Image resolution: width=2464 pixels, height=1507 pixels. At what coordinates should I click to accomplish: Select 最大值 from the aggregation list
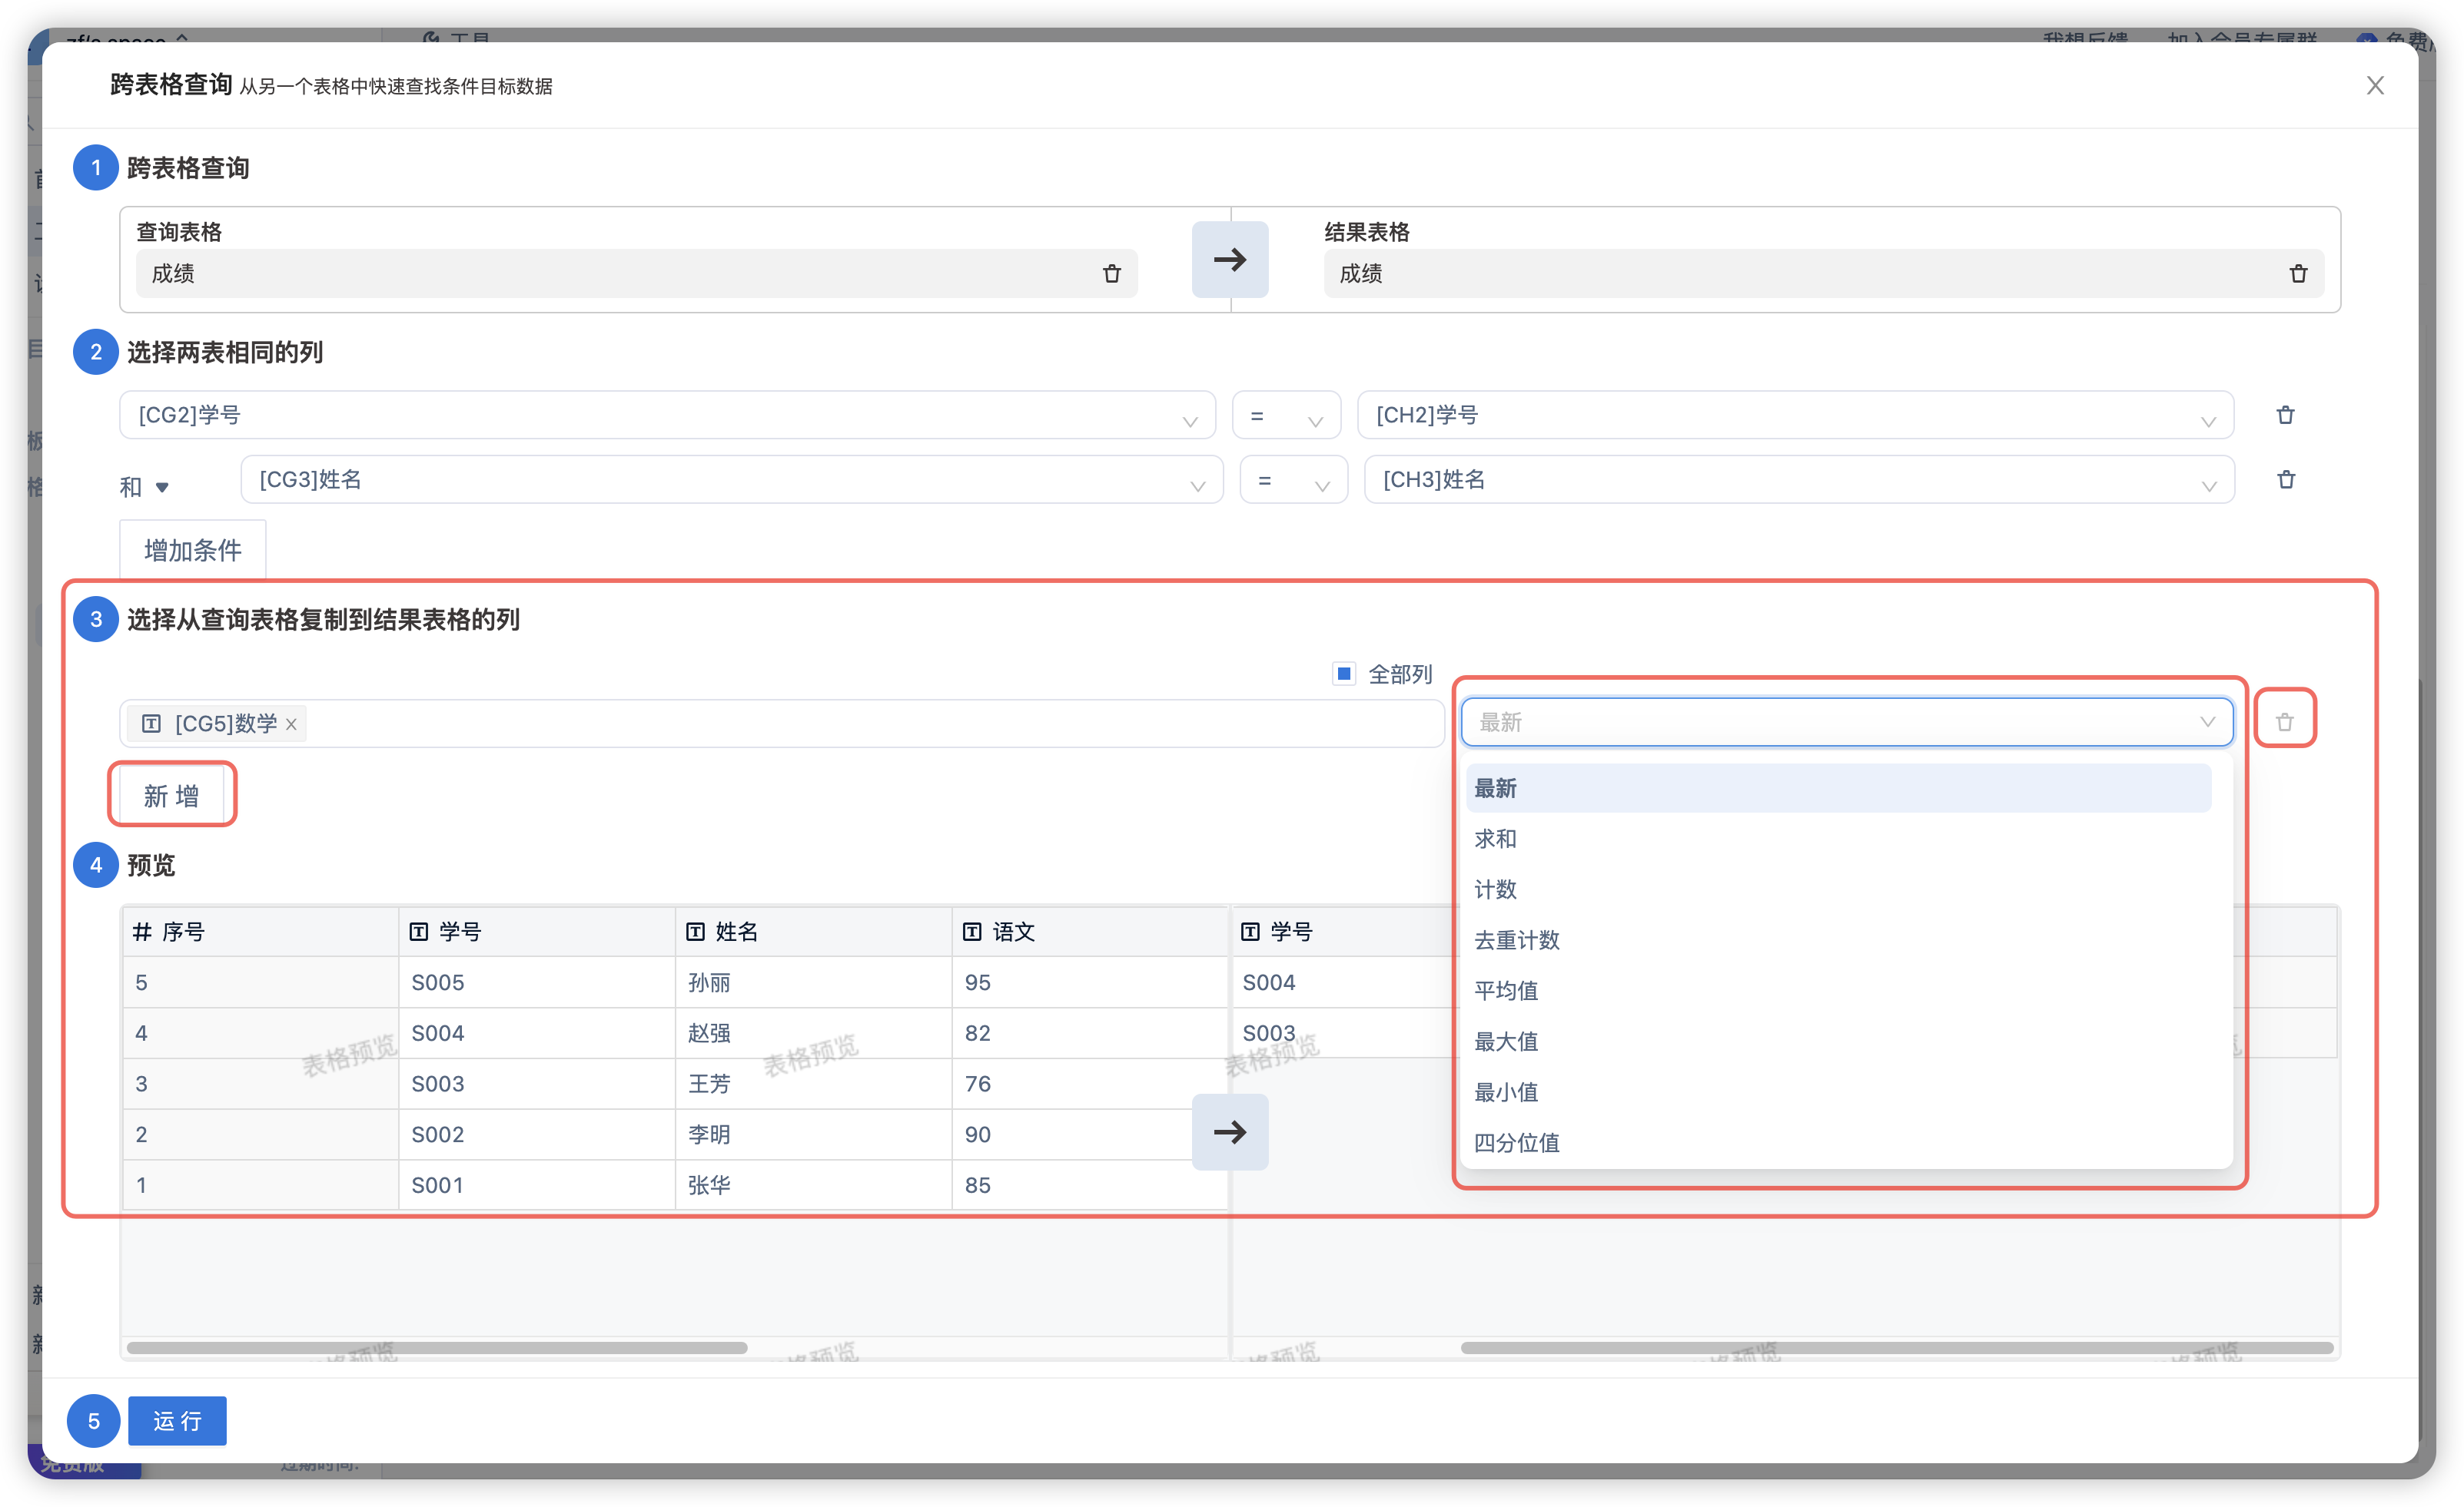point(1838,1042)
